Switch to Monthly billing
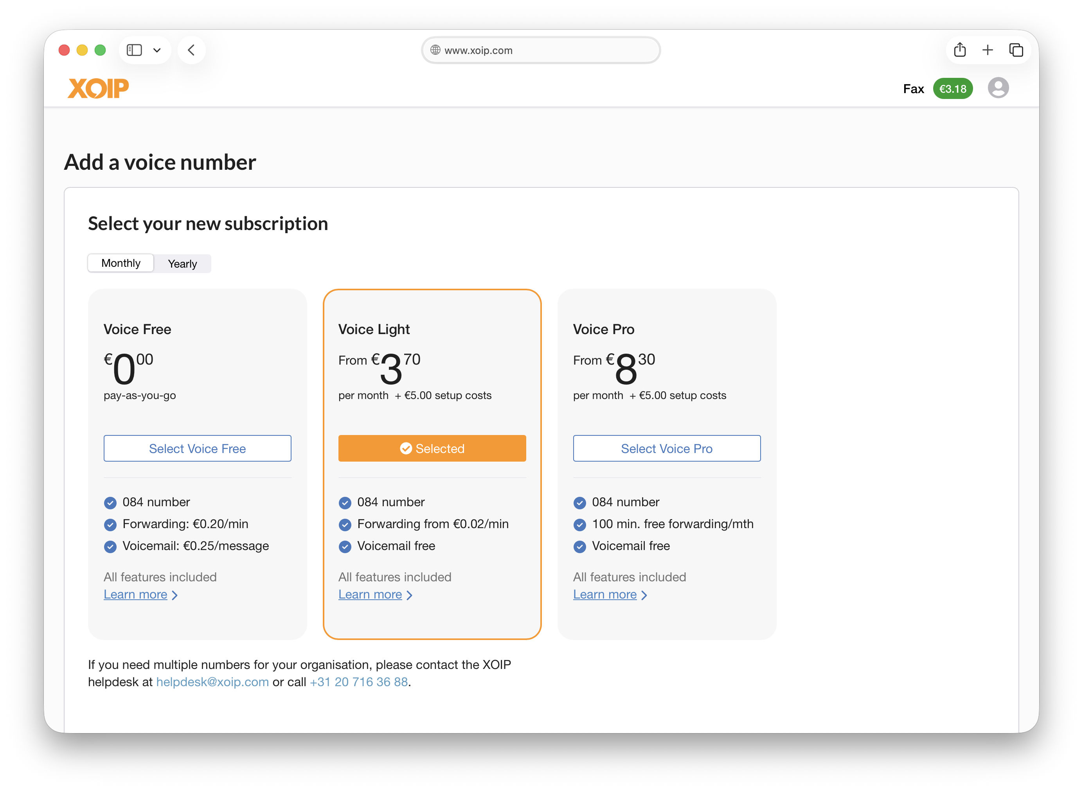Image resolution: width=1083 pixels, height=791 pixels. coord(121,263)
